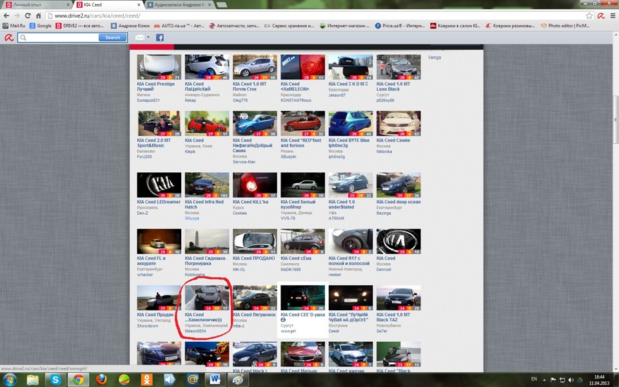Open the DRIVE2 — все авто bookmark
The image size is (619, 387).
(x=80, y=26)
